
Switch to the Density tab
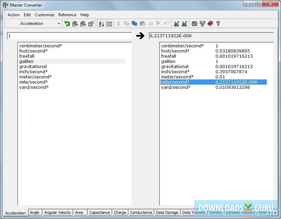click(216, 212)
